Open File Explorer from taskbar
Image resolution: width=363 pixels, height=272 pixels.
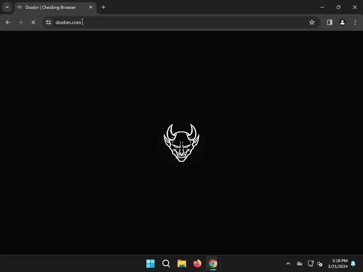click(182, 263)
